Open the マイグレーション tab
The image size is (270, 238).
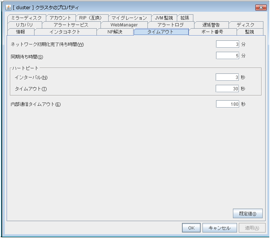[129, 18]
